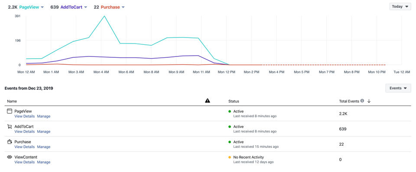Click the Mon 12 PM axis label
Image resolution: width=416 pixels, height=172 pixels.
tap(226, 72)
